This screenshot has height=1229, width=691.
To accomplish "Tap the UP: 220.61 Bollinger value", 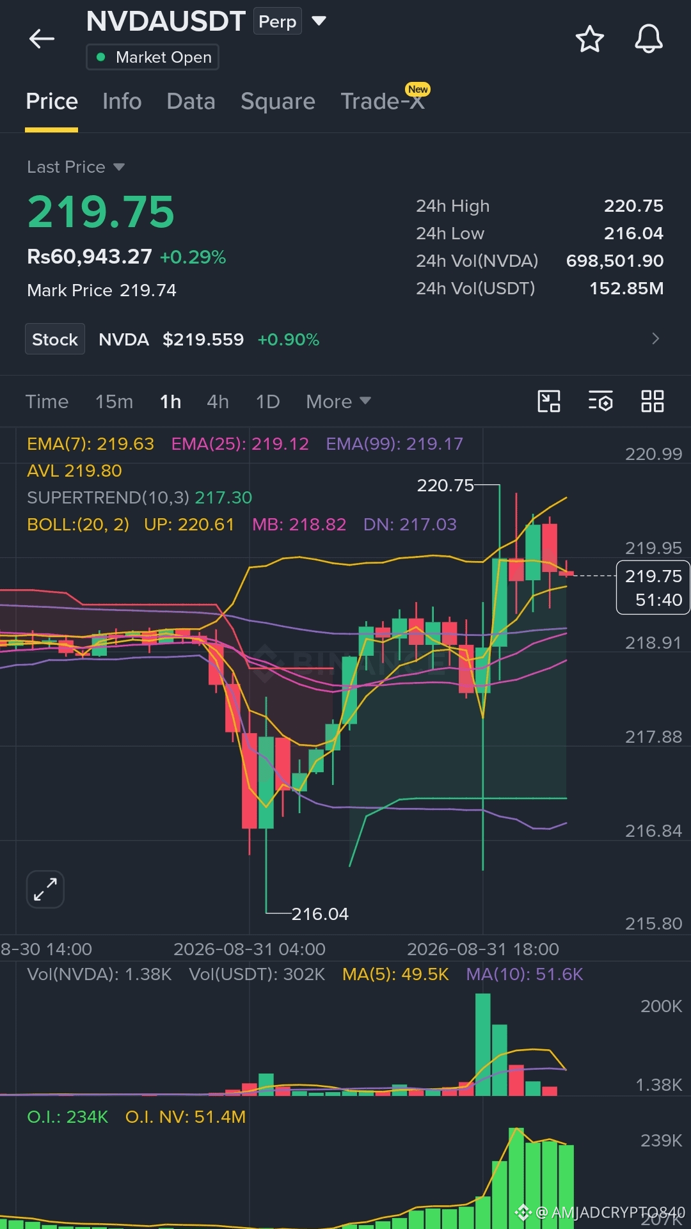I will point(189,524).
